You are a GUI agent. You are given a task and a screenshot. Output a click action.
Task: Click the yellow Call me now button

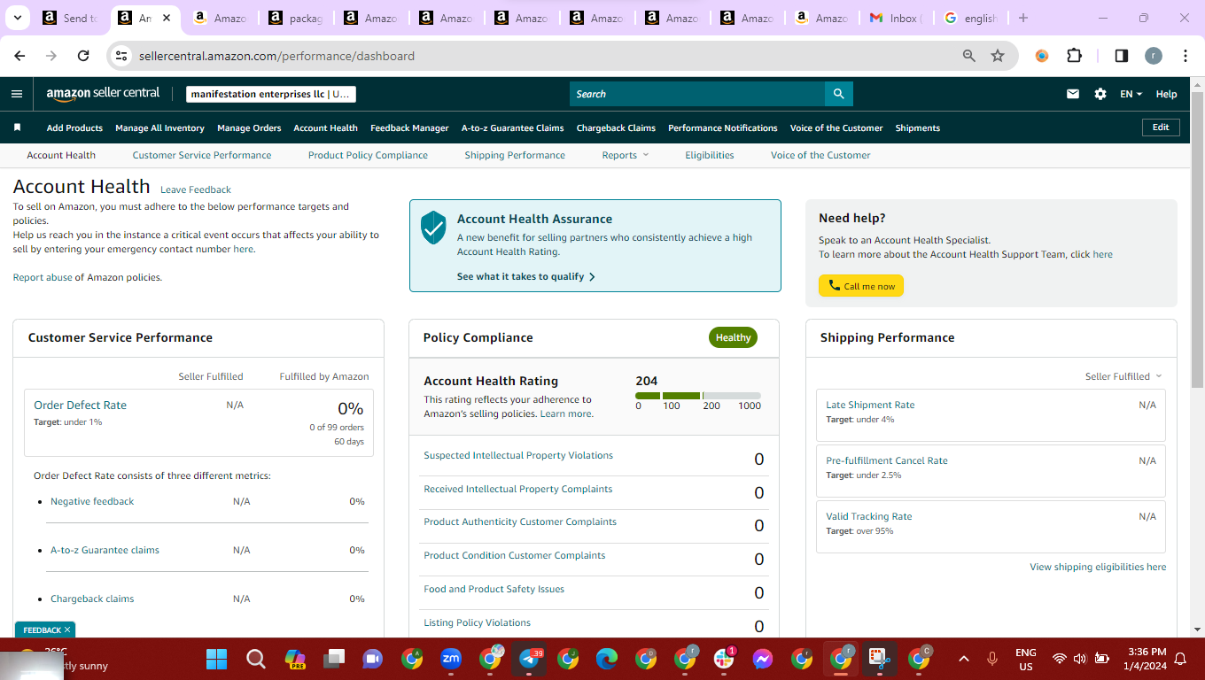coord(861,286)
